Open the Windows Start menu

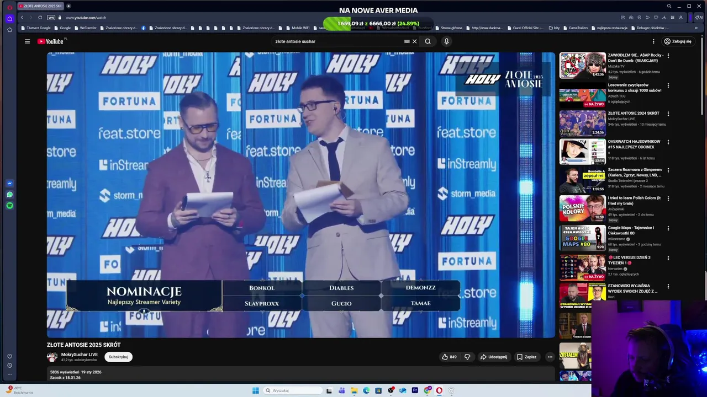(255, 390)
